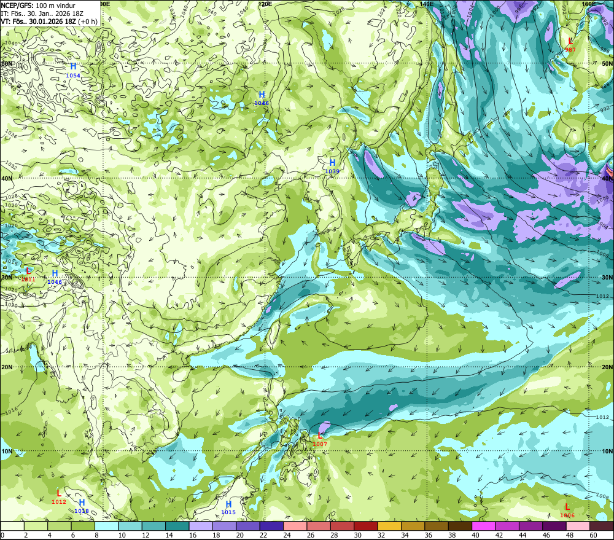Click the 22–24 deep indigo legend swatch
This screenshot has height=540, width=614.
click(x=271, y=526)
